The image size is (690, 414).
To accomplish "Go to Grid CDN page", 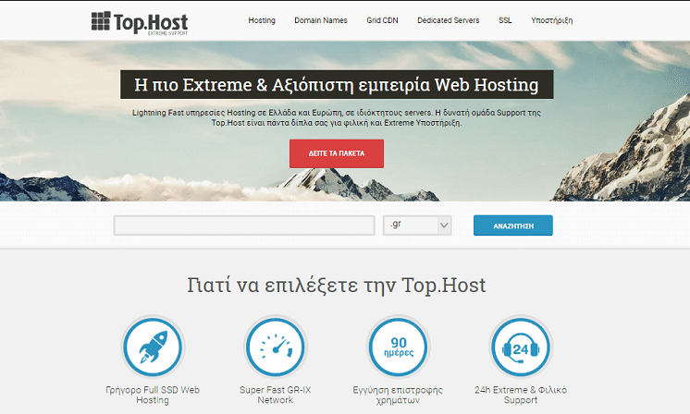I will [382, 20].
